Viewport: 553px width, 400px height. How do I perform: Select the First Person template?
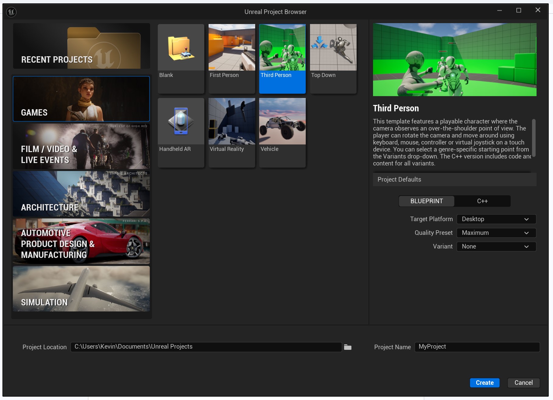[x=232, y=59]
